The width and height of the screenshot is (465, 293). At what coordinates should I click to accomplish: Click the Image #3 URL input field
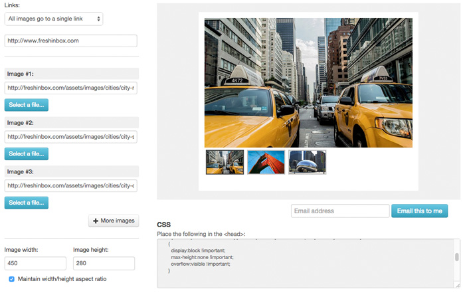pos(70,186)
